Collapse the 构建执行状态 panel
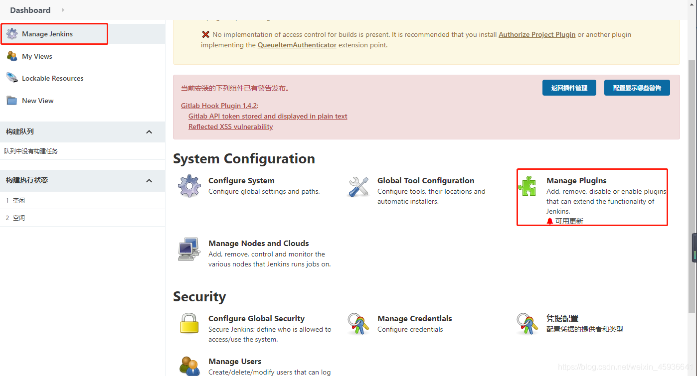697x376 pixels. pyautogui.click(x=149, y=180)
